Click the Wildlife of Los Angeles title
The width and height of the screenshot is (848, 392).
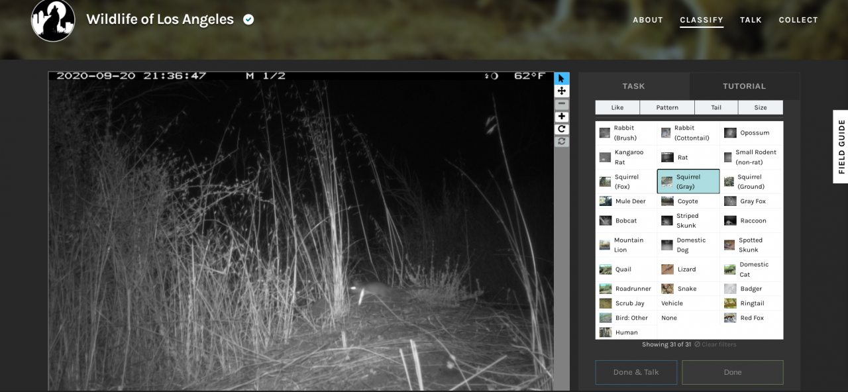160,19
